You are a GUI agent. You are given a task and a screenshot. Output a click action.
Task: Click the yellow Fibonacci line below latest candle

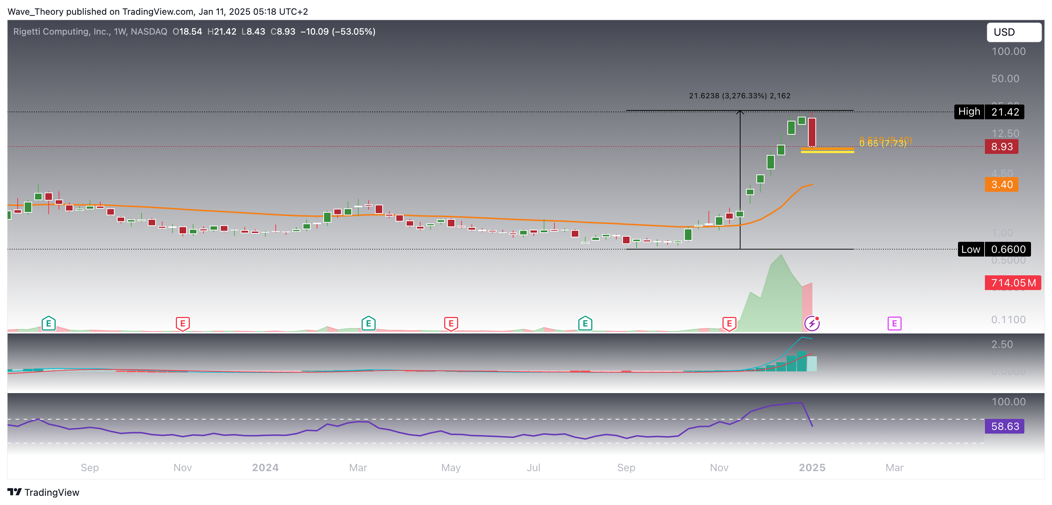click(x=828, y=152)
